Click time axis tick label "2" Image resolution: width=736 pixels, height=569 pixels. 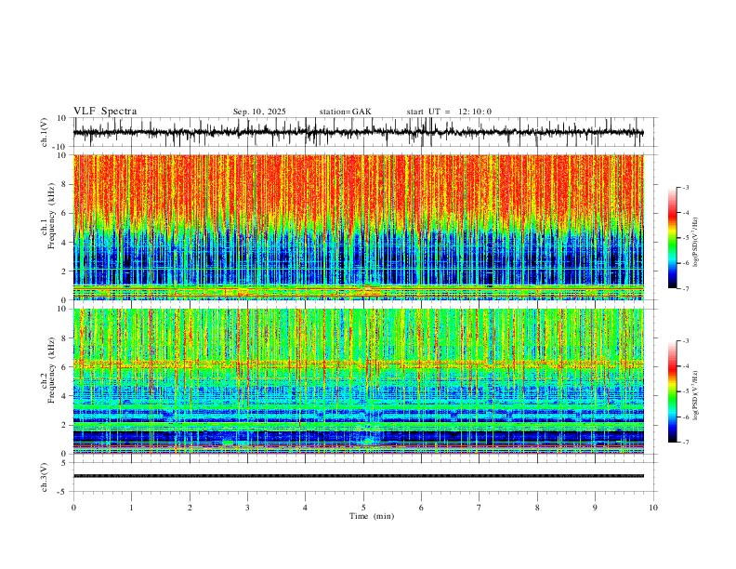[x=190, y=508]
